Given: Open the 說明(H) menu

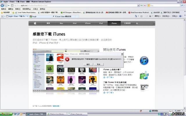Looking at the screenshot, I should coord(42,9).
